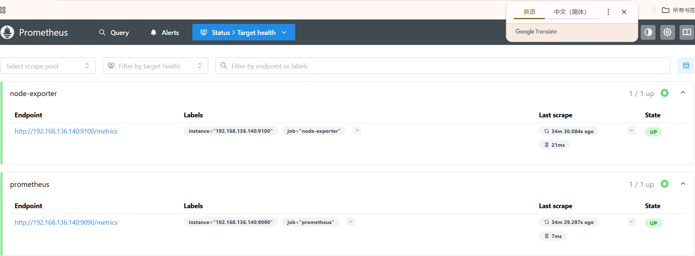Click the collapse all pools icon button
The height and width of the screenshot is (256, 695).
pos(686,66)
